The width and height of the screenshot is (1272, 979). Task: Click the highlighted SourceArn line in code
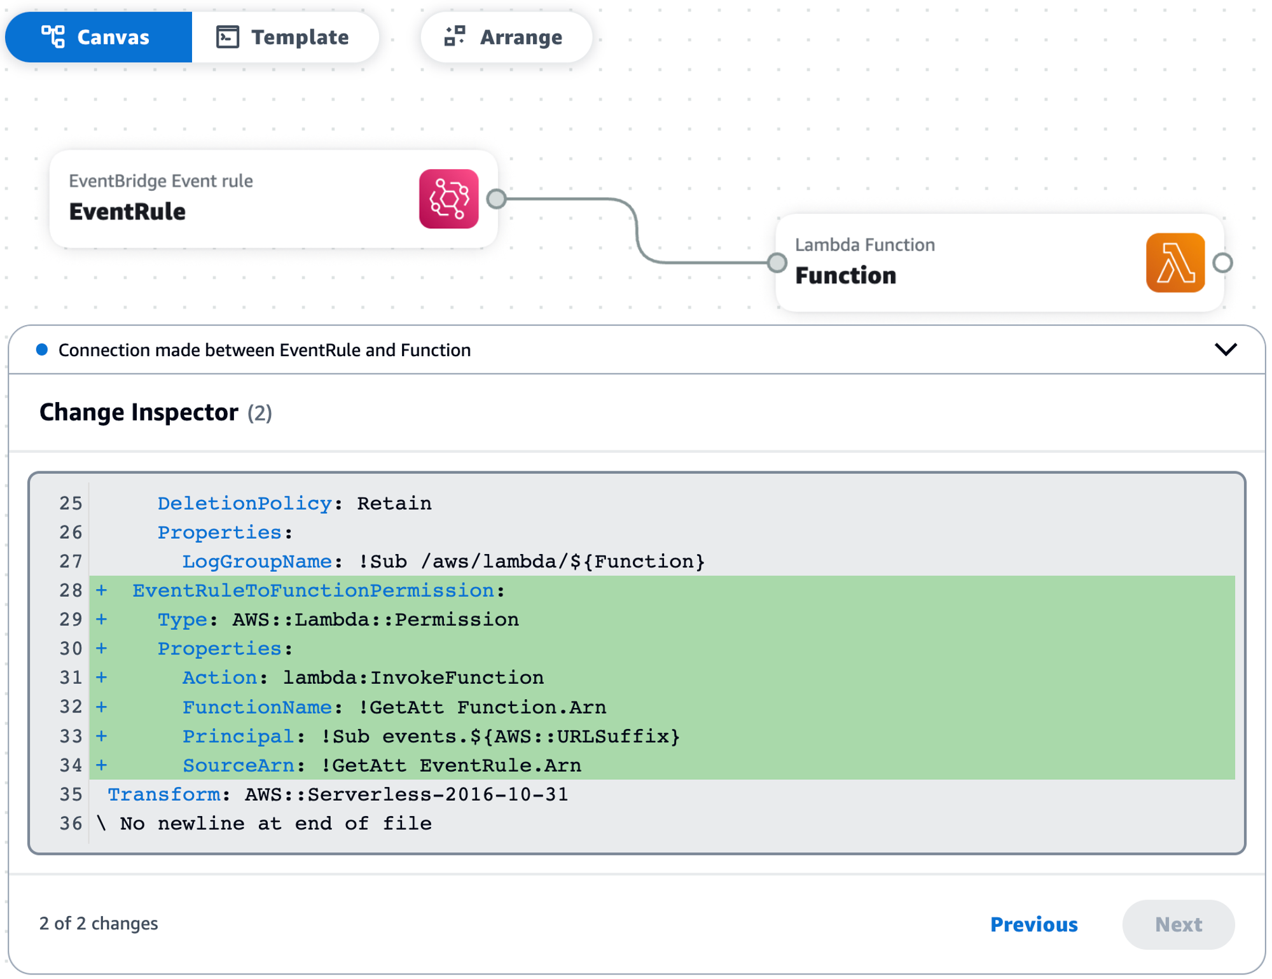[382, 765]
